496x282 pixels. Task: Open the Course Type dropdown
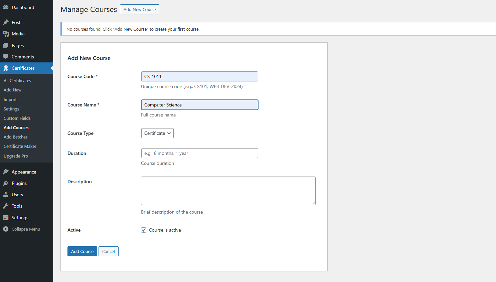(x=157, y=133)
